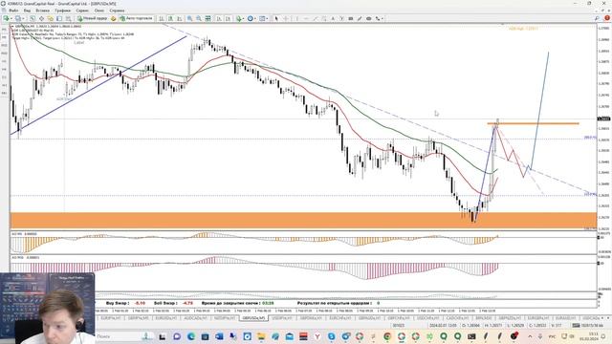The width and height of the screenshot is (612, 344).
Task: Select the horizontal line tool
Action: click(x=306, y=18)
